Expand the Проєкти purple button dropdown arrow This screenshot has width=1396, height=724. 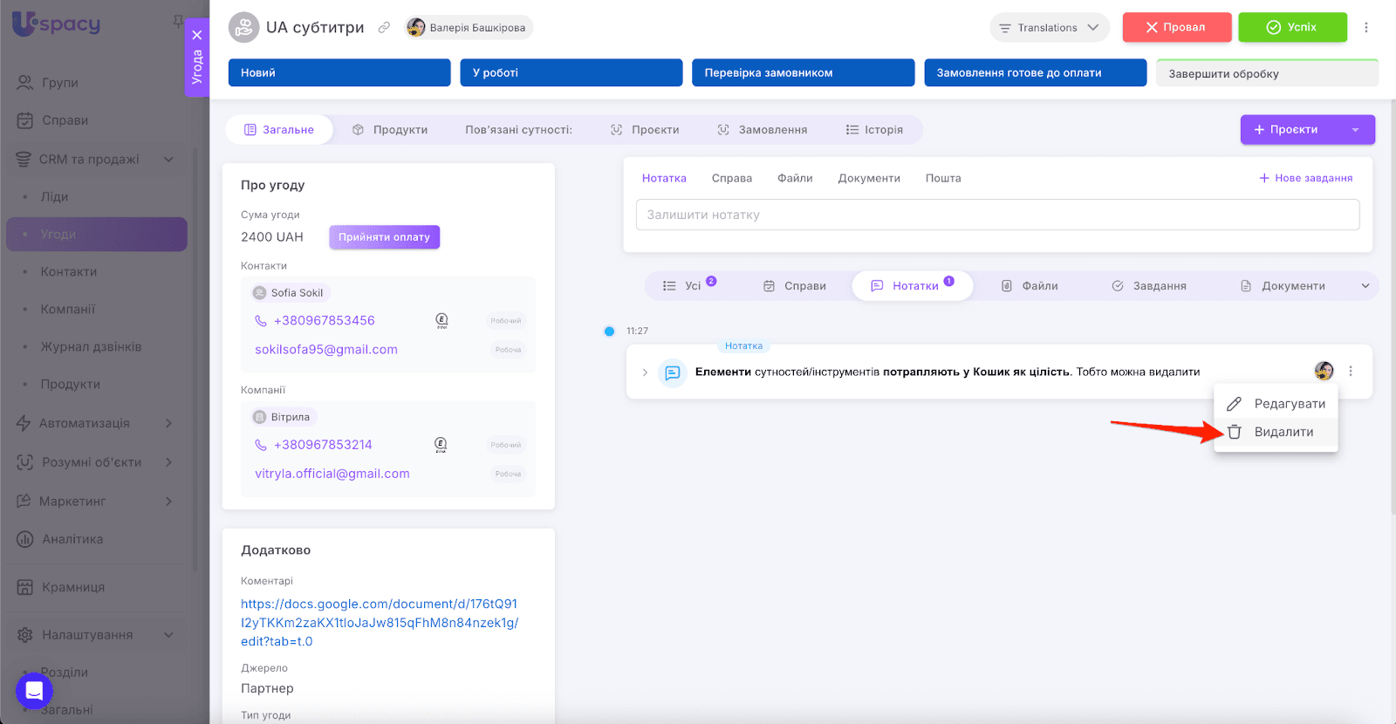pyautogui.click(x=1355, y=130)
